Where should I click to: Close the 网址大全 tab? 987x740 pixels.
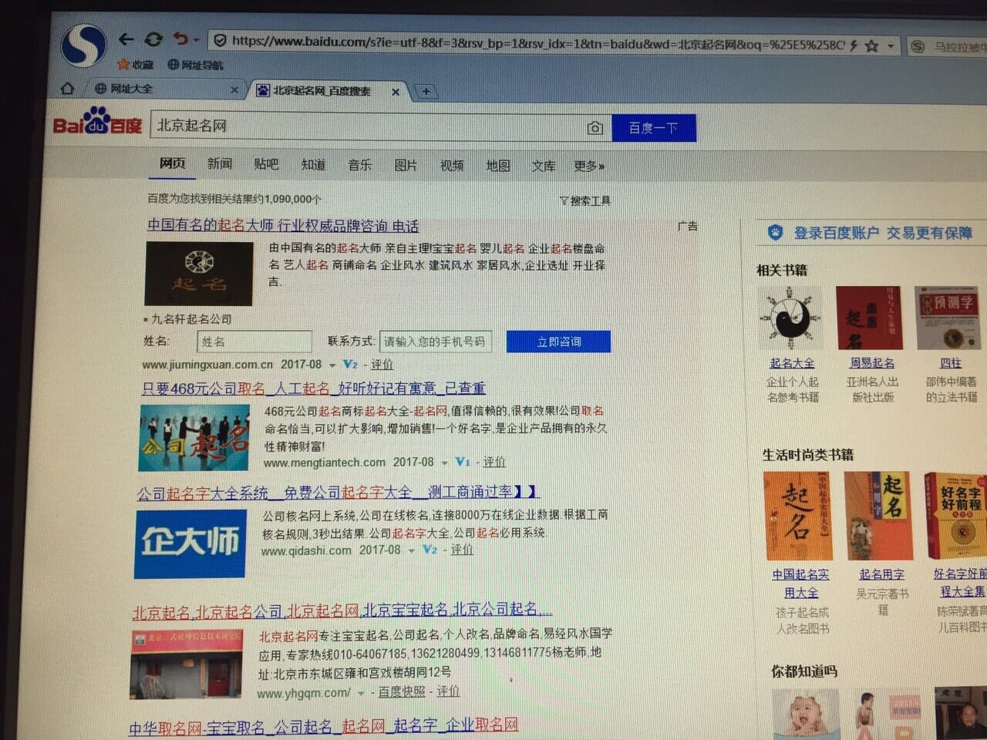(234, 90)
